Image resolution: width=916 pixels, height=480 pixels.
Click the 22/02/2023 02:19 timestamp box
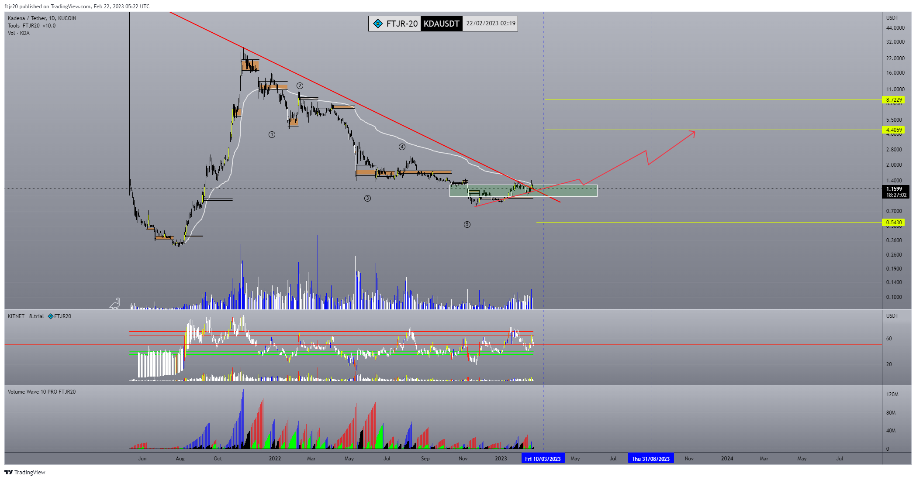click(x=491, y=24)
